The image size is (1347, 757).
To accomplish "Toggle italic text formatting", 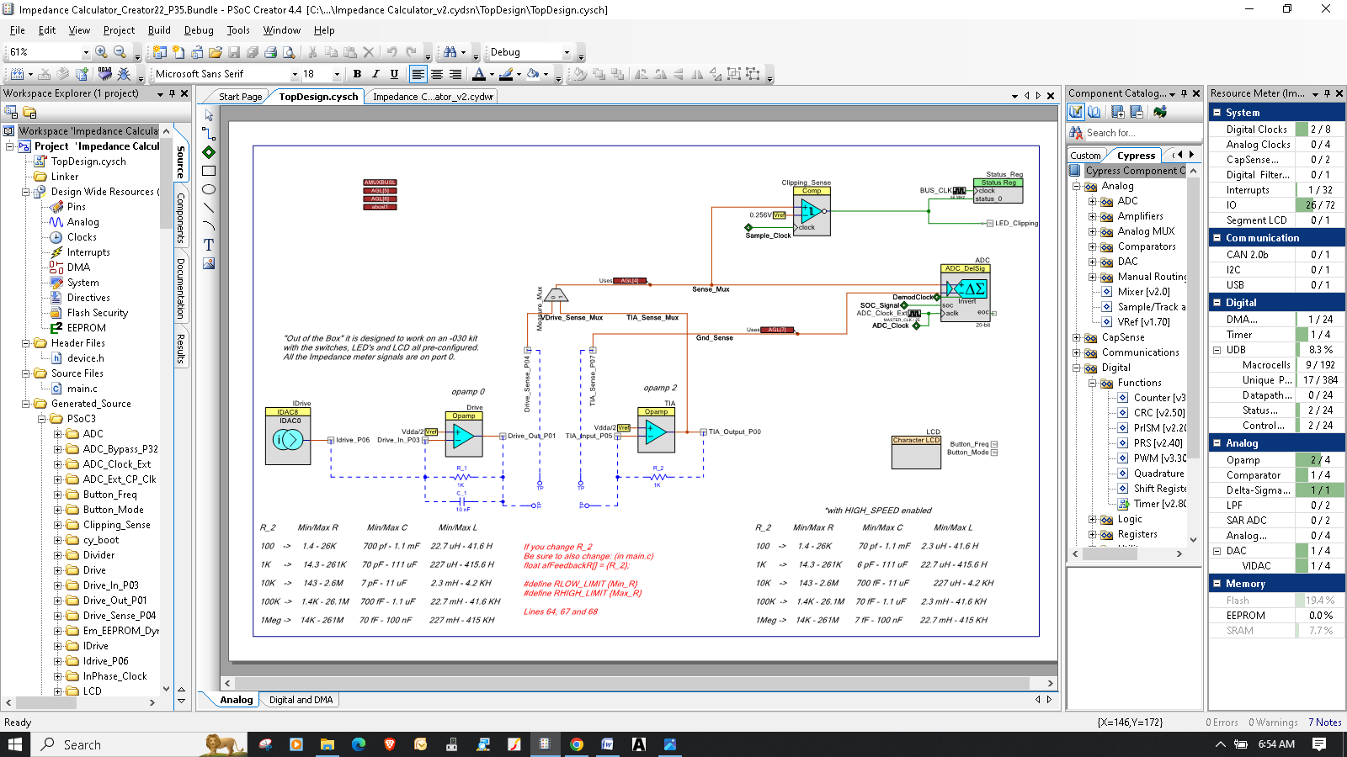I will click(375, 74).
